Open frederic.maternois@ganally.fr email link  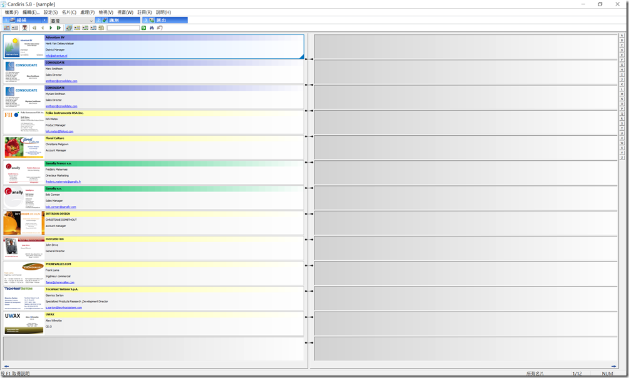click(63, 181)
